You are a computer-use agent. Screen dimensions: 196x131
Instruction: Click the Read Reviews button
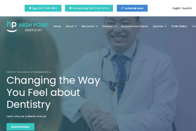coord(20,127)
